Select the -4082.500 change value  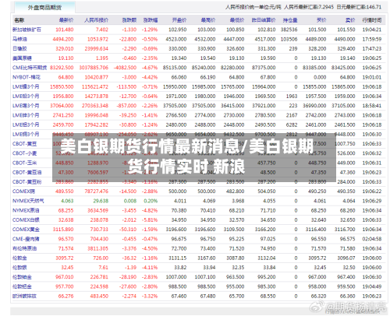point(125,68)
